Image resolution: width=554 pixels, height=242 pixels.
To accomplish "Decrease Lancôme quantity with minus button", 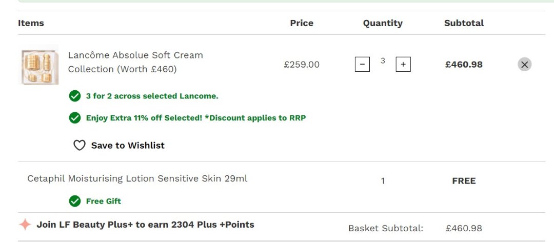I will (362, 65).
